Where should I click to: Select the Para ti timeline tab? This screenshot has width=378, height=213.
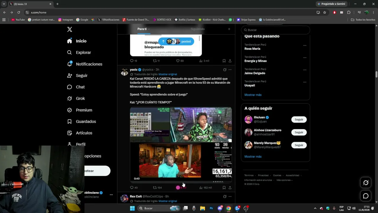point(144,29)
